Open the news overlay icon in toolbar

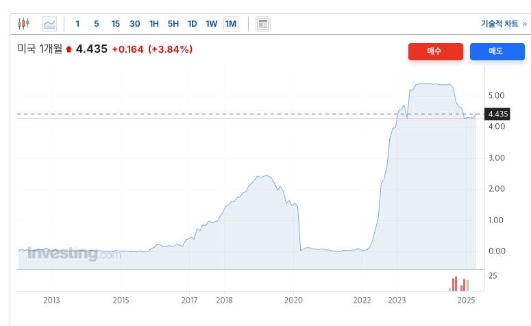(x=263, y=24)
